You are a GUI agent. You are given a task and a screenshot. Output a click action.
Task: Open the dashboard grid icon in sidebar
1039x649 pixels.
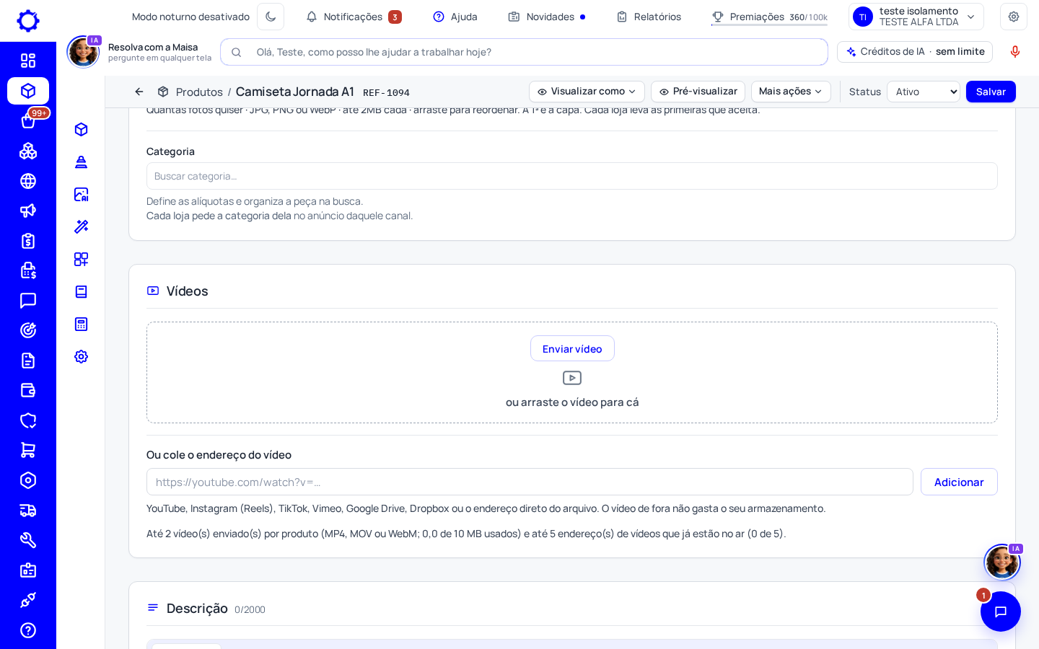pos(28,61)
